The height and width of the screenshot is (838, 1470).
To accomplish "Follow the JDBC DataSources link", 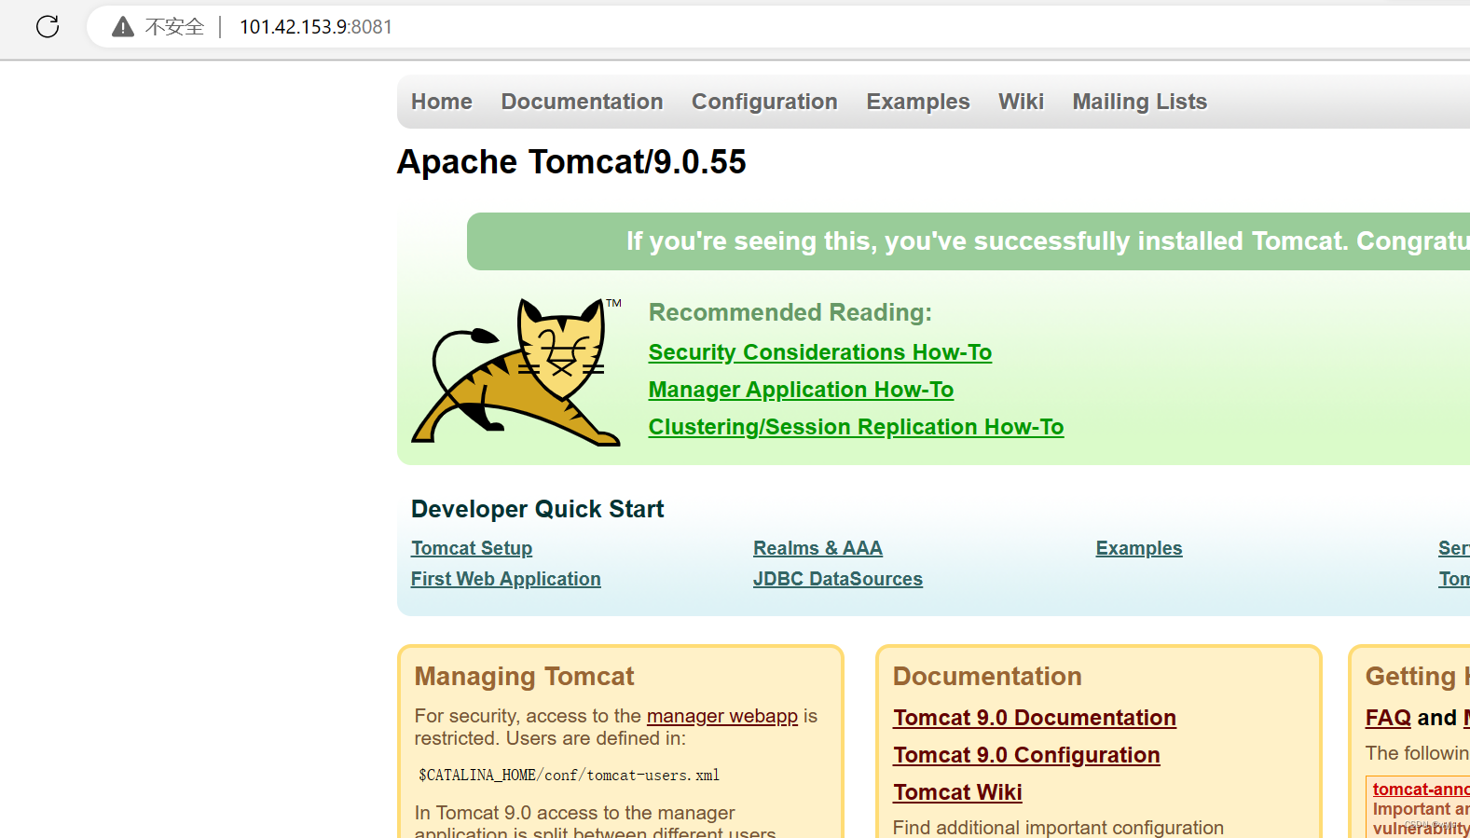I will 838,579.
